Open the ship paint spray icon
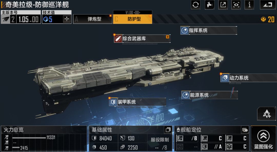Viewport: 277px width, 152px height. tap(209, 5)
